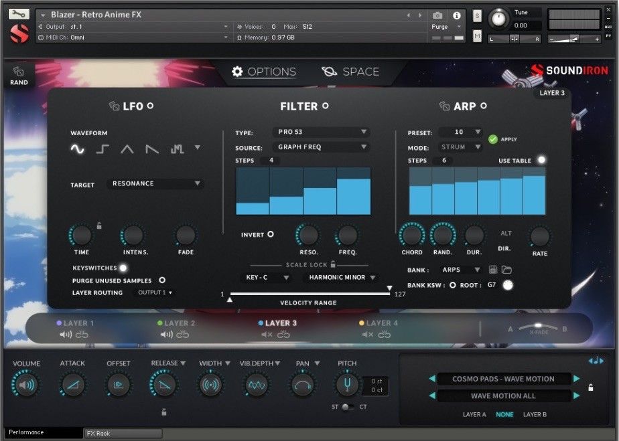Open the bank folder icon next to ARPS
Viewport: 619px width, 441px height.
tap(506, 270)
